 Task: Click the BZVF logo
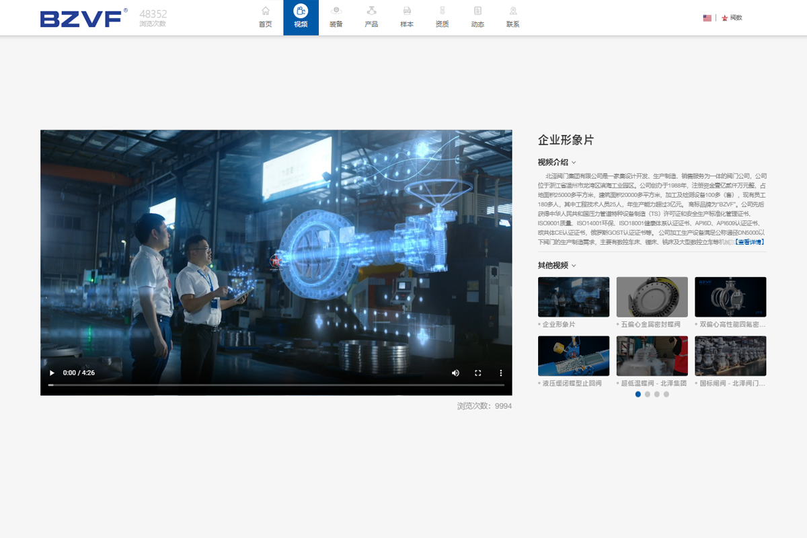[83, 18]
